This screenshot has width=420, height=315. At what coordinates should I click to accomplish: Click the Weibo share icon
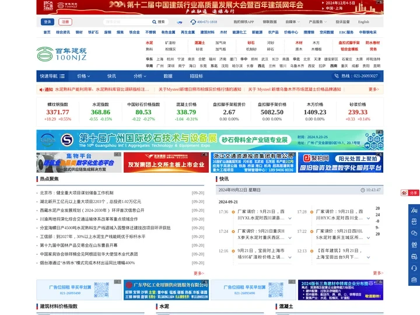(x=404, y=193)
